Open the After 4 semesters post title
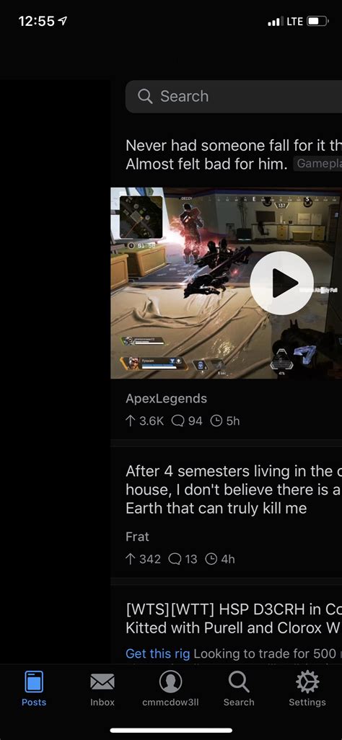 (234, 490)
